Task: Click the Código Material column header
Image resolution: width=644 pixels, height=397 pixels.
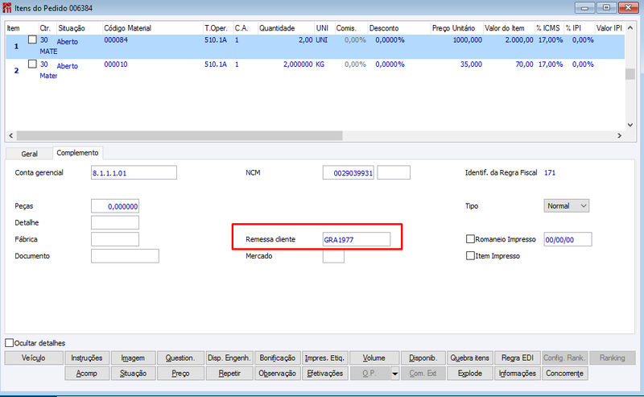Action: pos(127,28)
